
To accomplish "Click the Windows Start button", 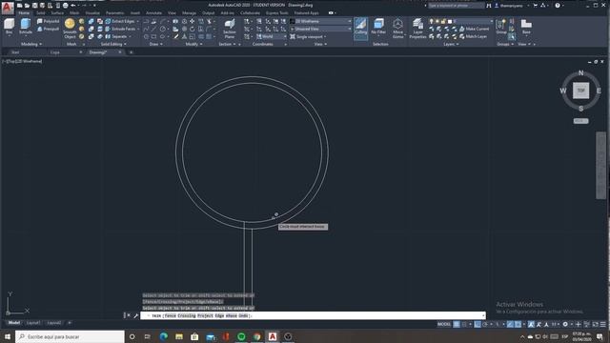I will pyautogui.click(x=8, y=336).
